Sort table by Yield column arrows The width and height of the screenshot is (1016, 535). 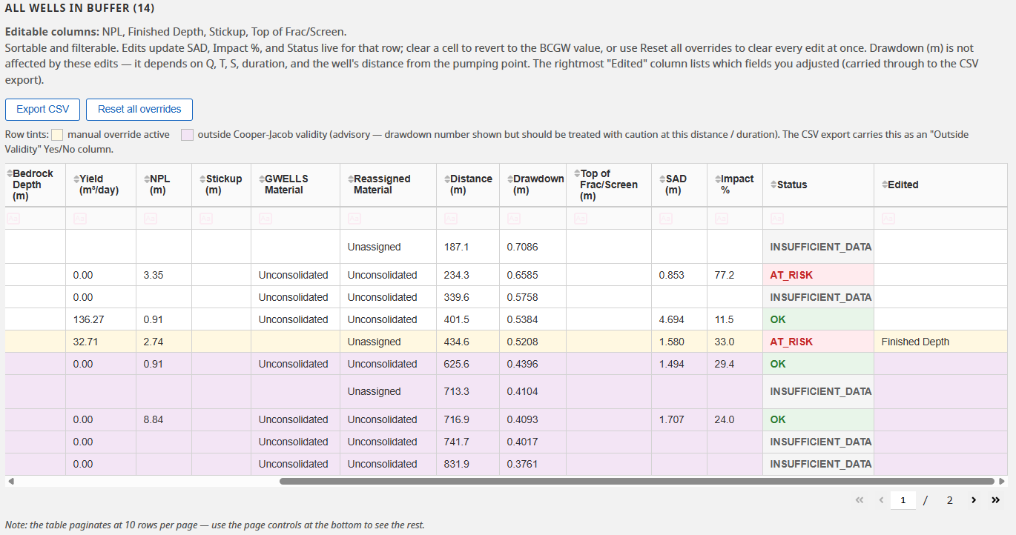[76, 179]
